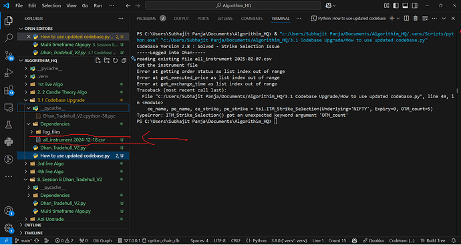Expand the log_files folder

pyautogui.click(x=32, y=132)
